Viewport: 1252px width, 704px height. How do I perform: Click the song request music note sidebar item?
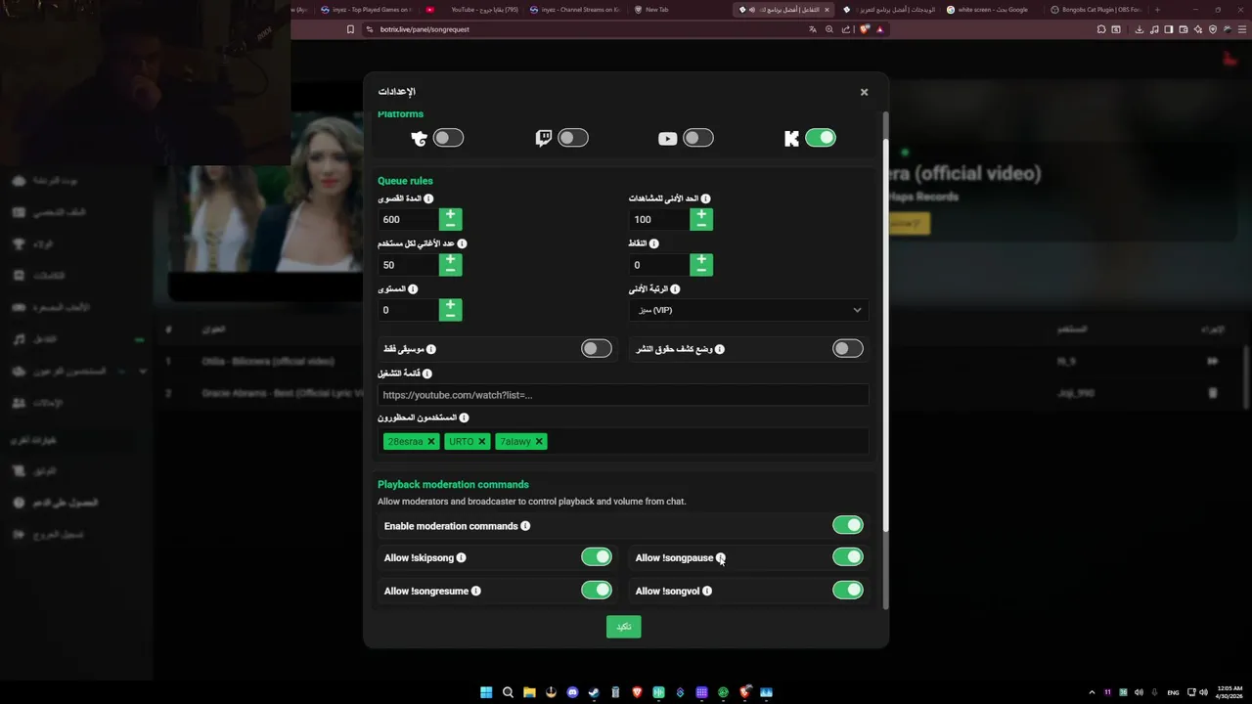point(20,339)
